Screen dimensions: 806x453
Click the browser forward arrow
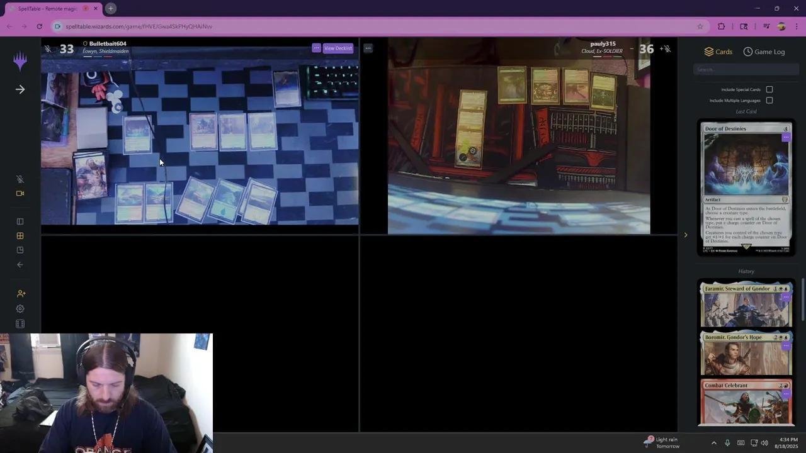24,26
